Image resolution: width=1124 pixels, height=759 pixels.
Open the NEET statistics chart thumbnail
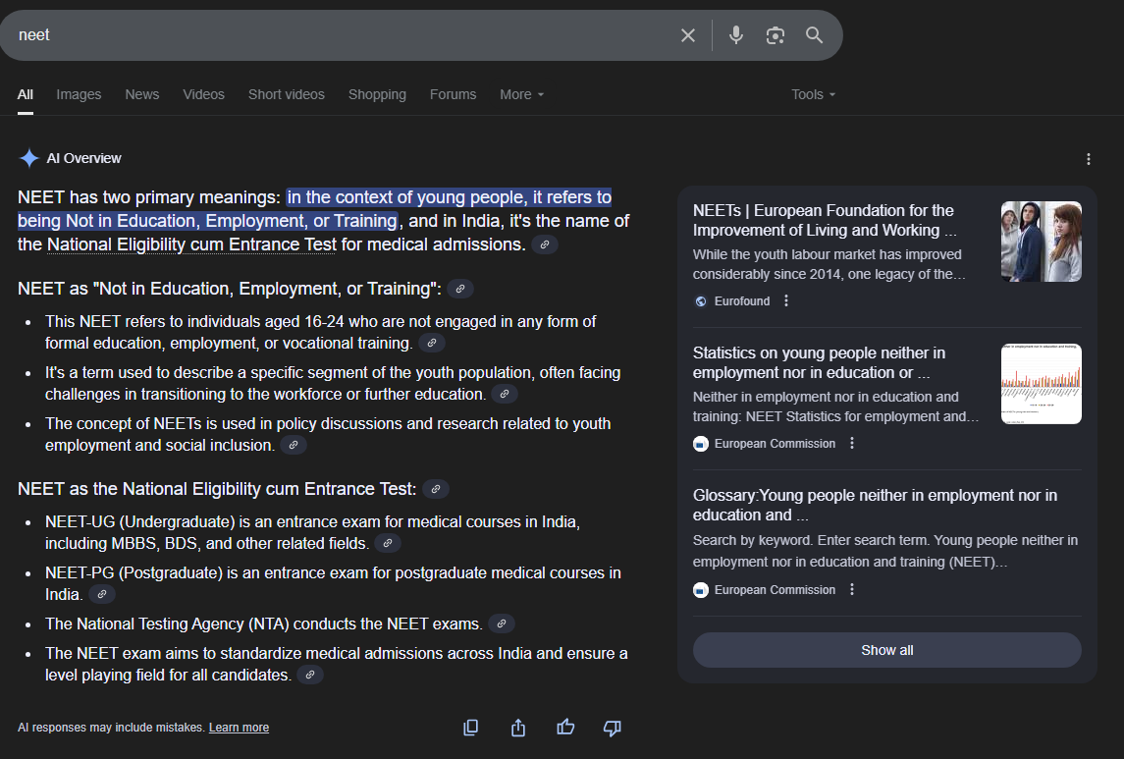tap(1041, 384)
